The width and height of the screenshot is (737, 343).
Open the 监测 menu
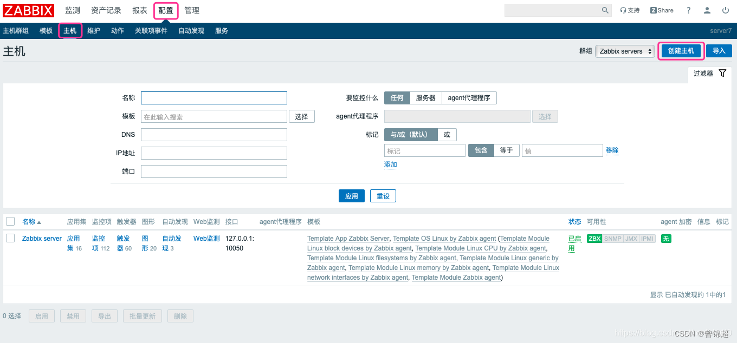point(73,10)
